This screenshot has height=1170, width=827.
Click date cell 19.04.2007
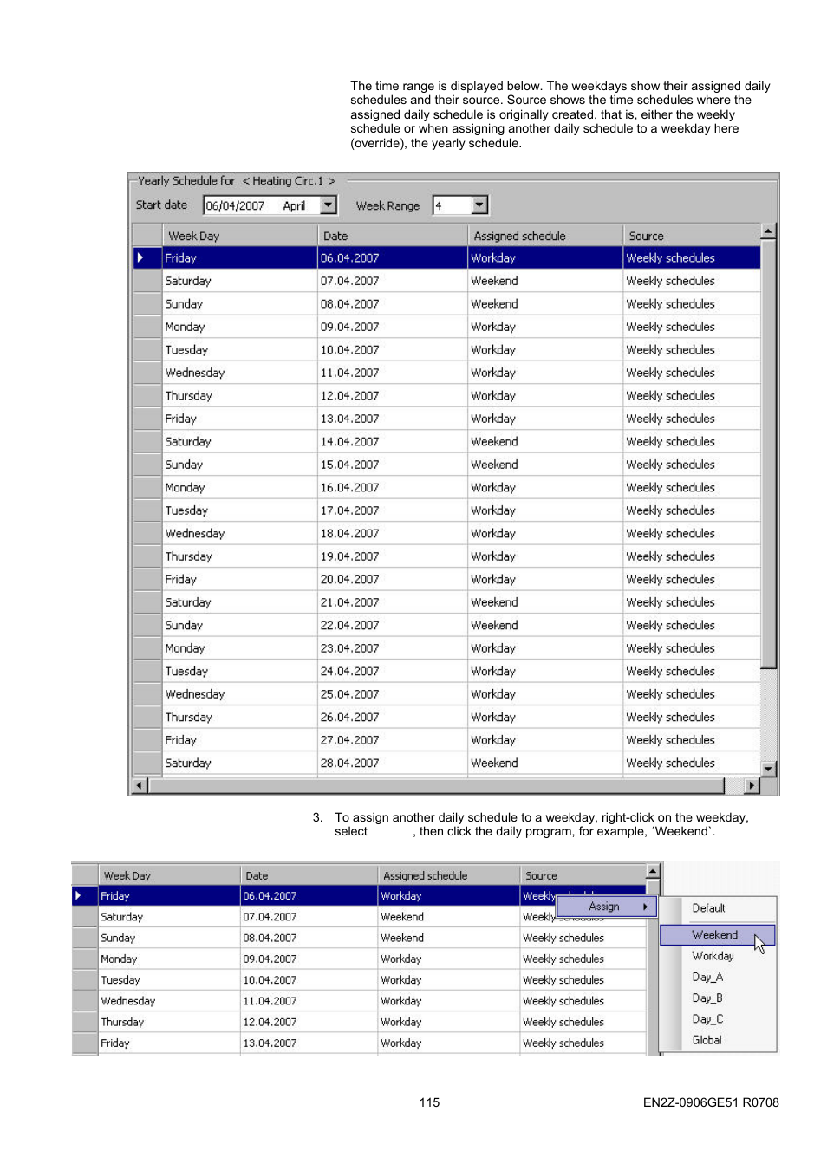pos(393,556)
